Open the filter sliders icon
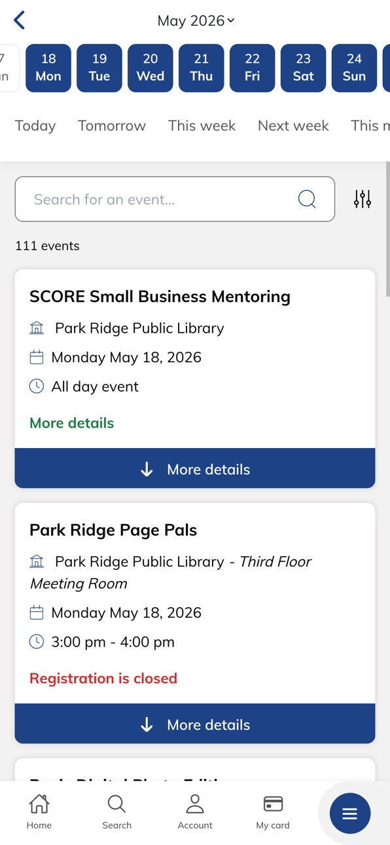Viewport: 390px width, 845px height. click(x=363, y=199)
